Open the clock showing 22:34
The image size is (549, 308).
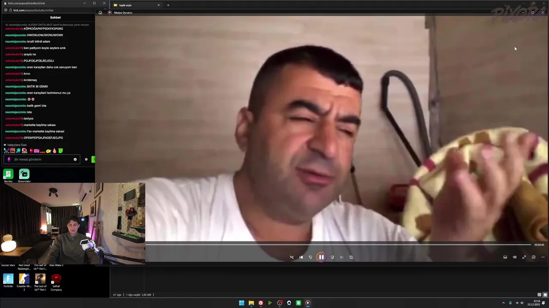tap(534, 303)
